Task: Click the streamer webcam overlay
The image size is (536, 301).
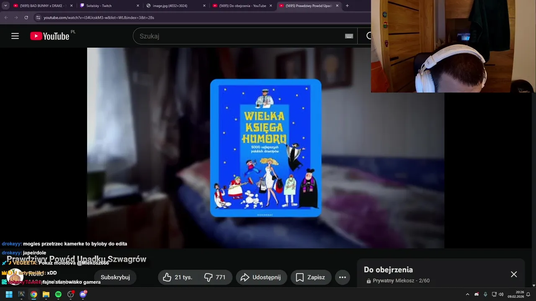Action: tap(453, 46)
